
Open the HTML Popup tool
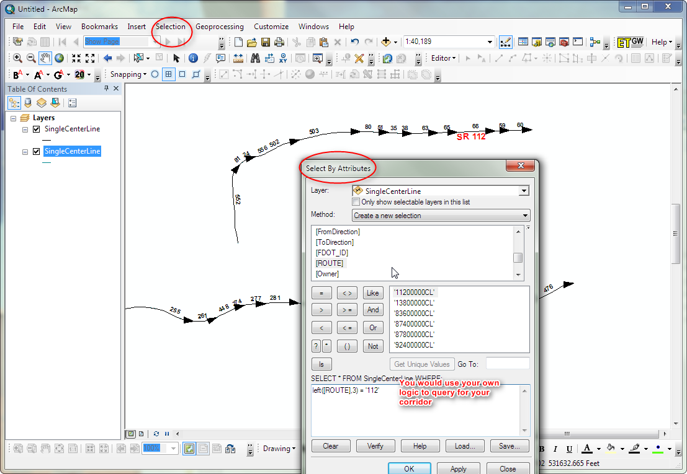220,58
